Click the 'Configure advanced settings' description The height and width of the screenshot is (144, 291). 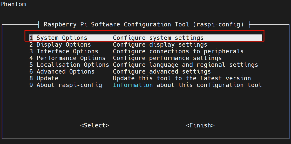[162, 71]
